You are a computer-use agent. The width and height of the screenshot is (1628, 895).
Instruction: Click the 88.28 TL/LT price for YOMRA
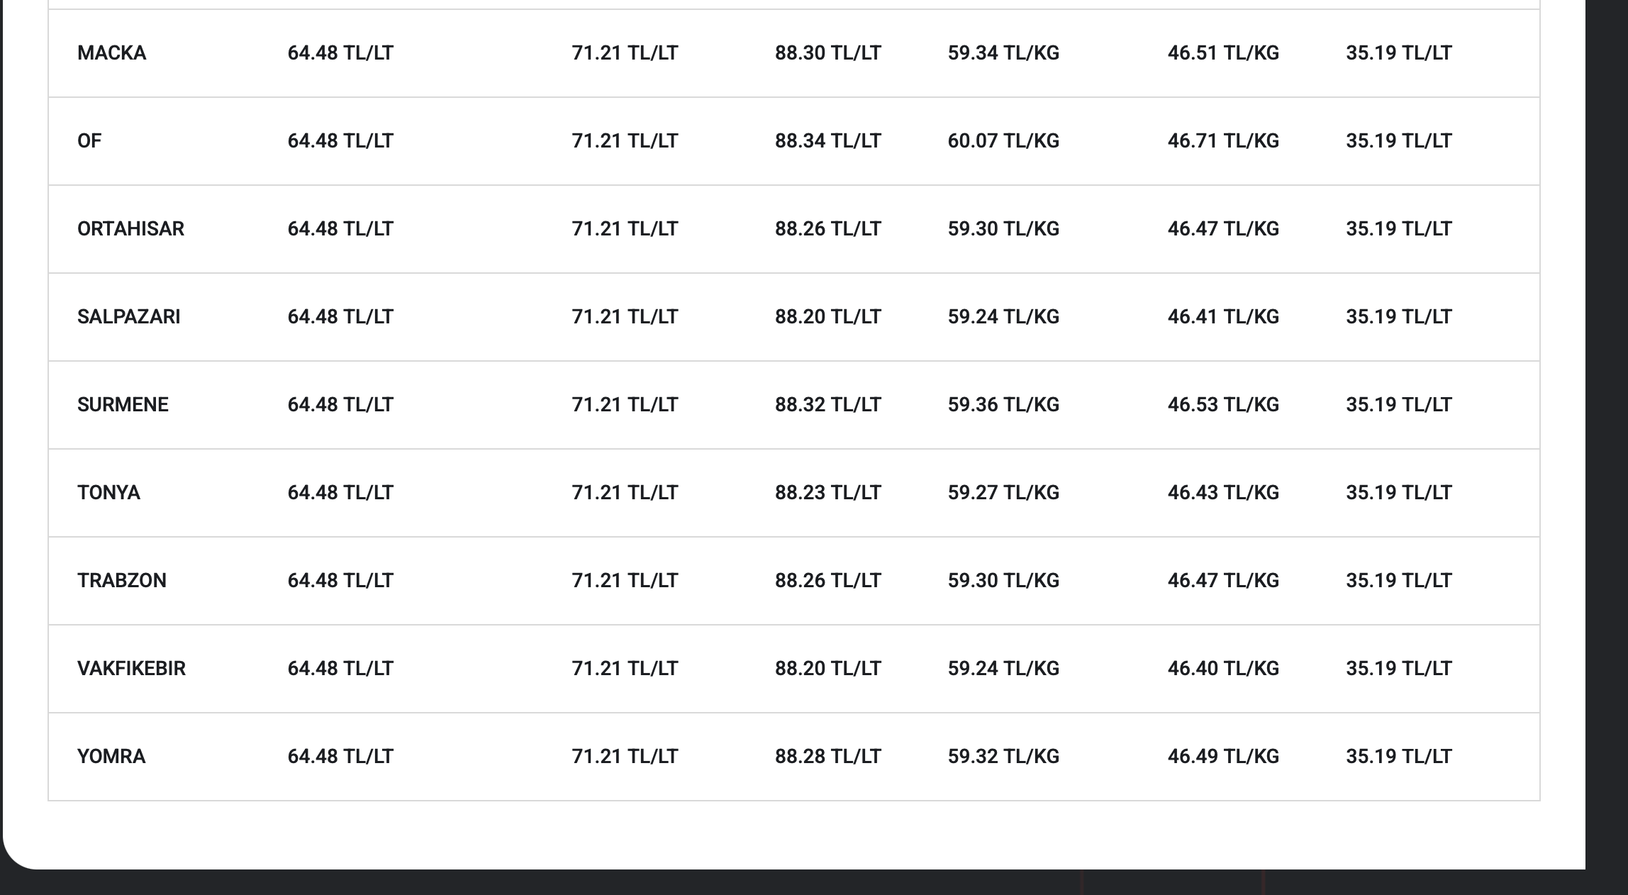coord(827,757)
